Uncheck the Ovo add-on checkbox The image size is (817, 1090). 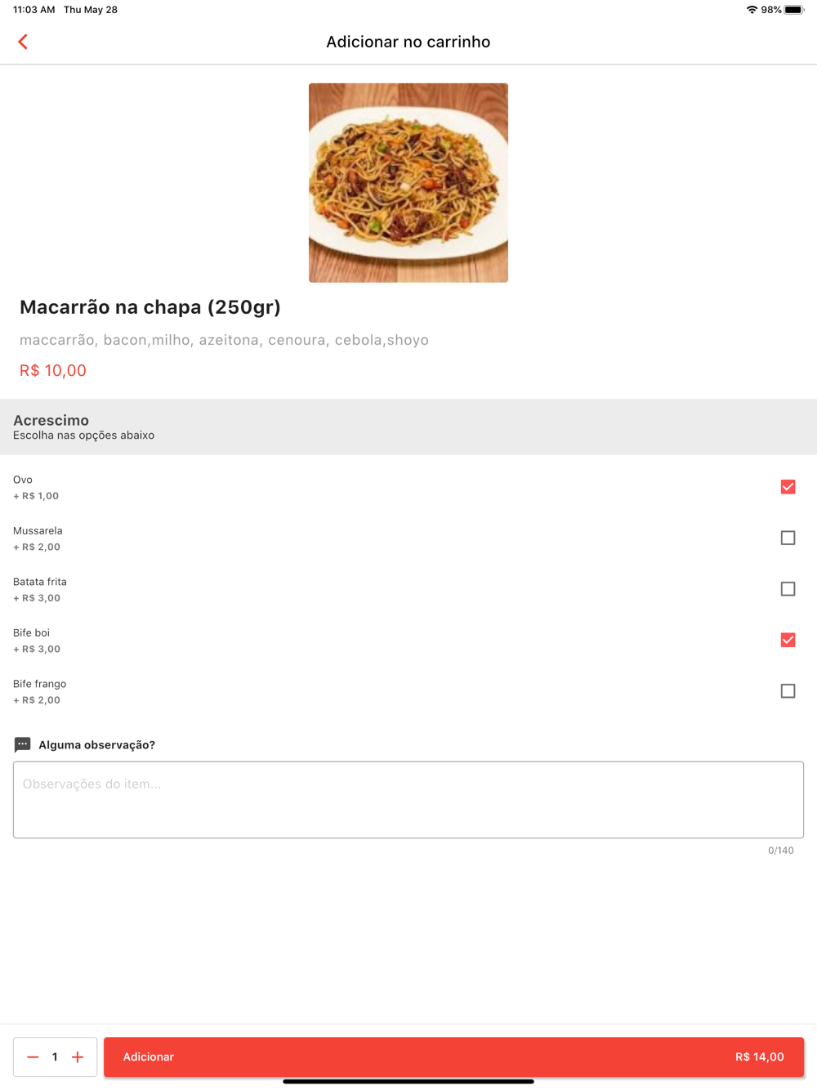[788, 487]
